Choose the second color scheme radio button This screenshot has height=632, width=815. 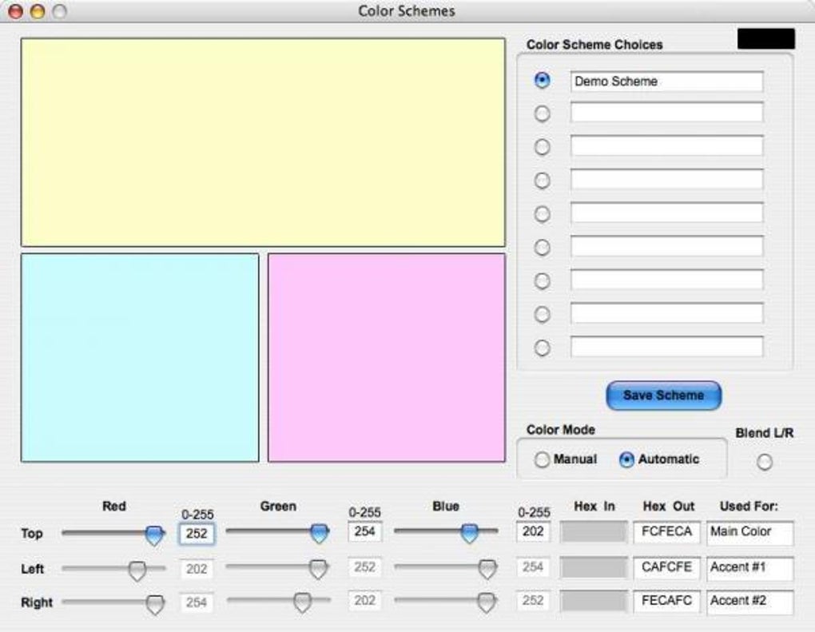point(543,113)
